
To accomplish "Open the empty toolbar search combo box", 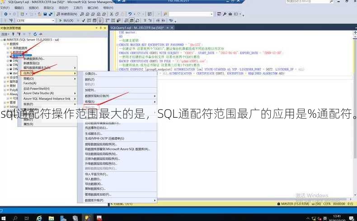I will pos(191,14).
